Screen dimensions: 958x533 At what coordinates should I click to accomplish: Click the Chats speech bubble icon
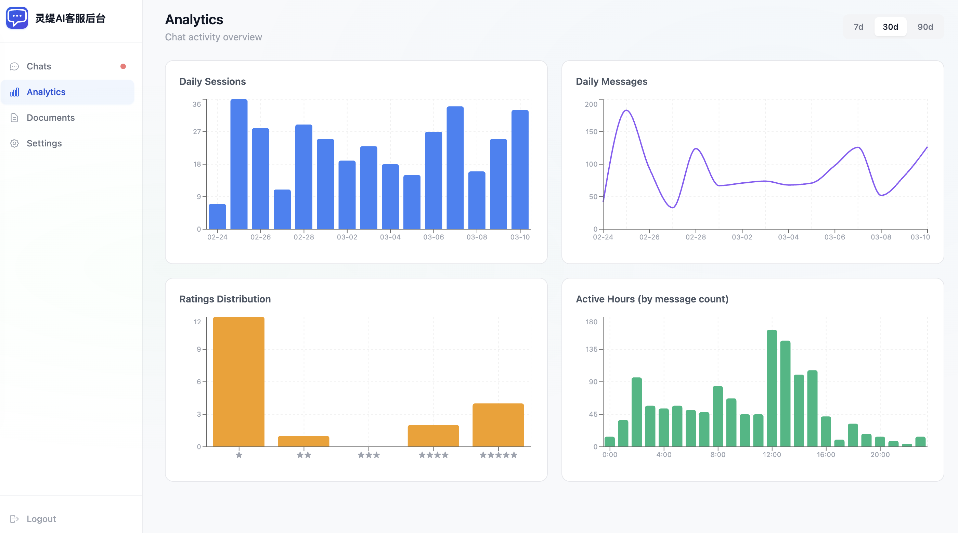click(x=14, y=67)
